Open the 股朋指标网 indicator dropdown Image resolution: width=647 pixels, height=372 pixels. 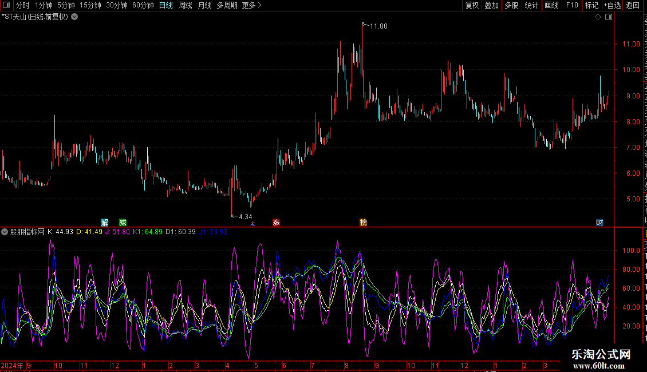[5, 232]
